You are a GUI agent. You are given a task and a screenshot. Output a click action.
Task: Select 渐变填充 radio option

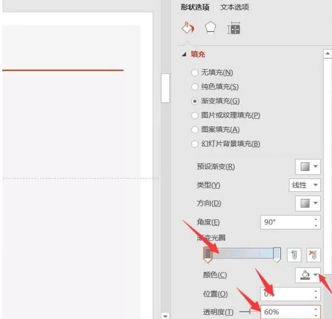tap(195, 101)
